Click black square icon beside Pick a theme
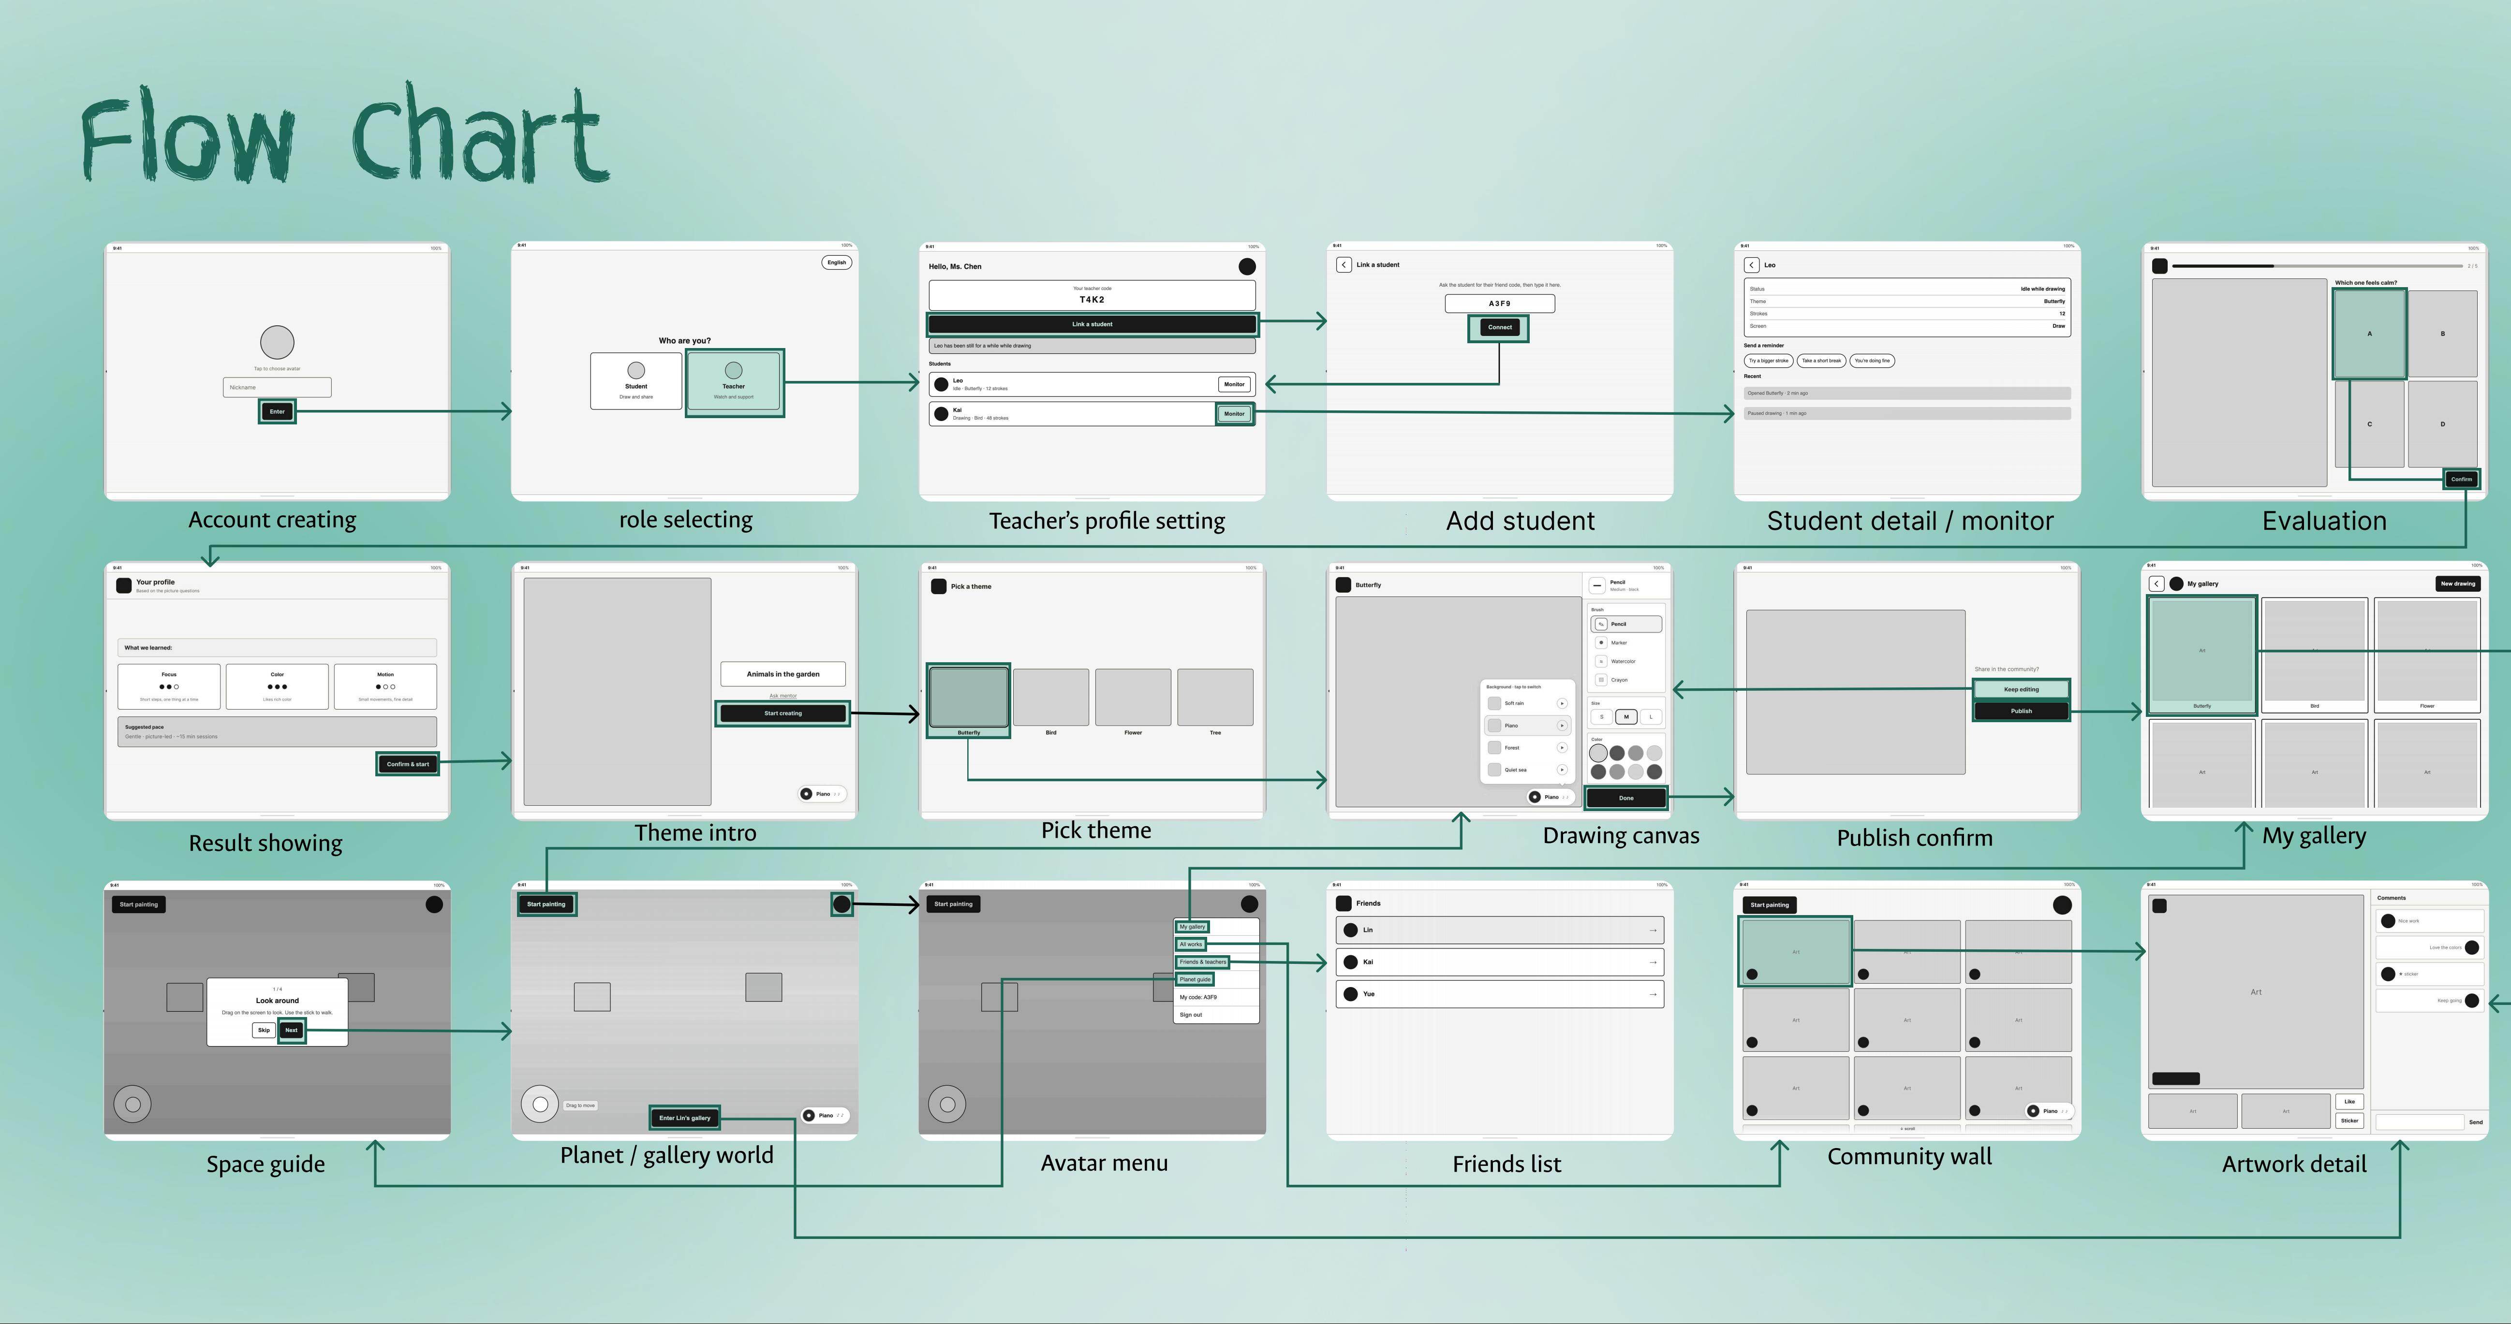 pos(939,586)
